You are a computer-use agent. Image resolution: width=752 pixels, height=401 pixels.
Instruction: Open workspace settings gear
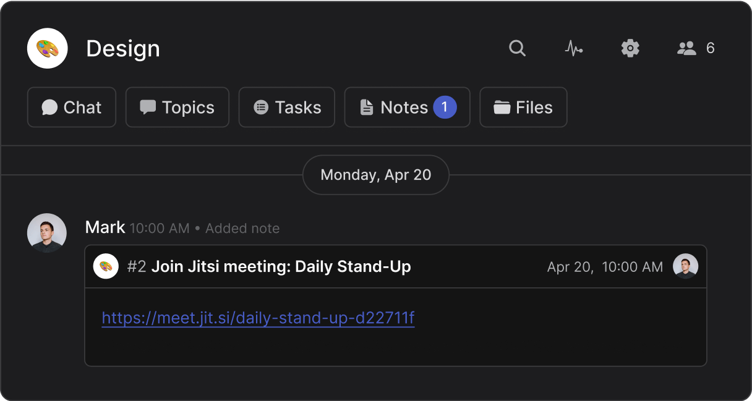630,48
